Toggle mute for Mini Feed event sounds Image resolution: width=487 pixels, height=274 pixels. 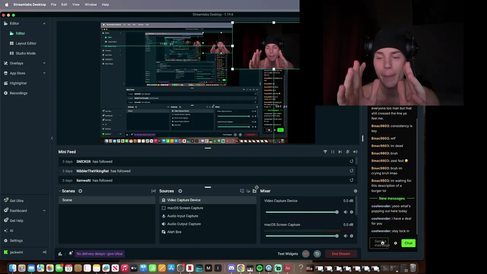tap(347, 152)
